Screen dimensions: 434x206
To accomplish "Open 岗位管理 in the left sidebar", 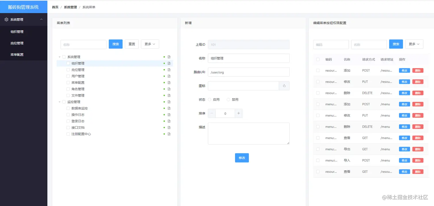I will (x=17, y=43).
